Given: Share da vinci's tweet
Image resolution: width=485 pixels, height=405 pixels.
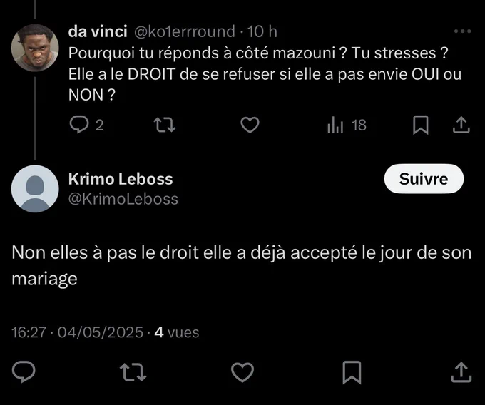Looking at the screenshot, I should coord(461,125).
